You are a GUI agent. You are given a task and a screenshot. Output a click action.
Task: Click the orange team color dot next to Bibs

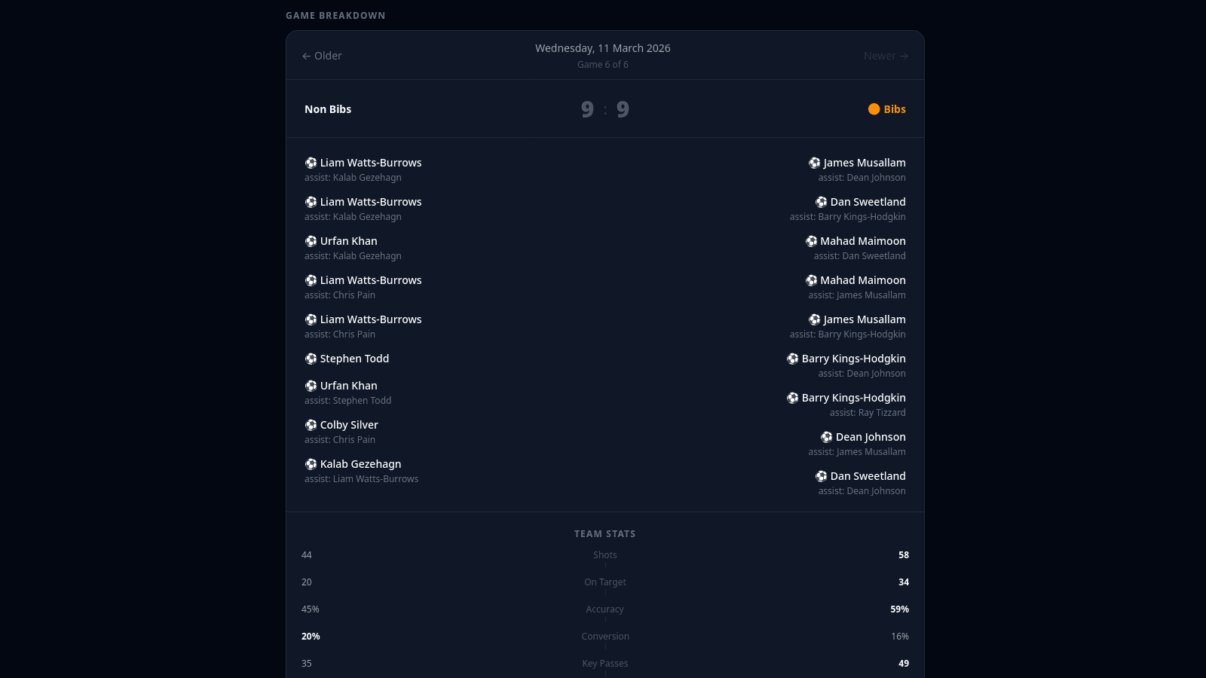coord(873,109)
